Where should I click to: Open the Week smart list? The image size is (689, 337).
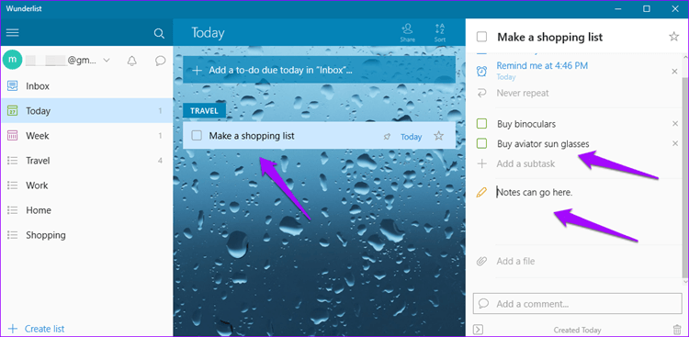click(x=86, y=136)
